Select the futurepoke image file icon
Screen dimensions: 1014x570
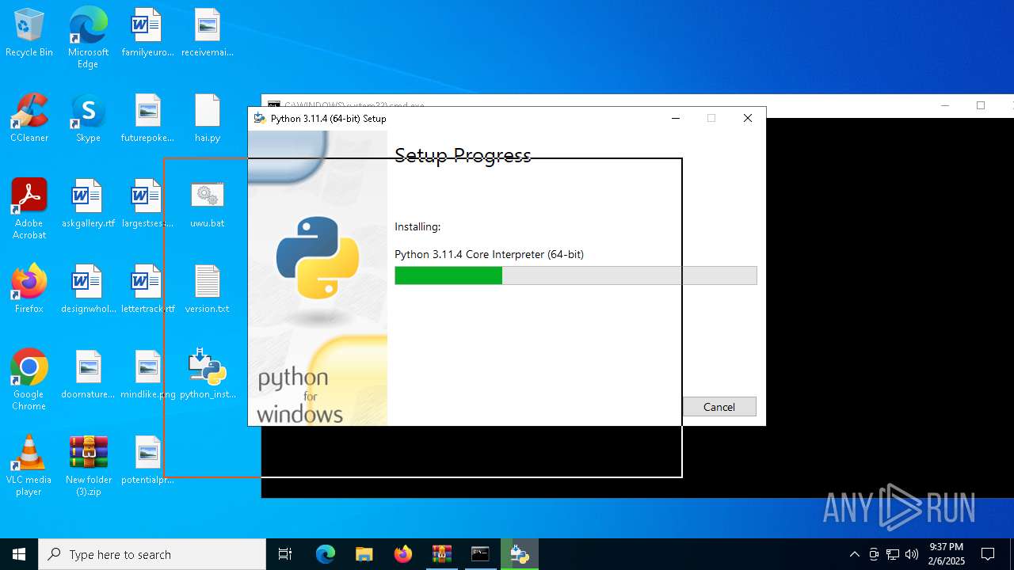[x=147, y=119]
